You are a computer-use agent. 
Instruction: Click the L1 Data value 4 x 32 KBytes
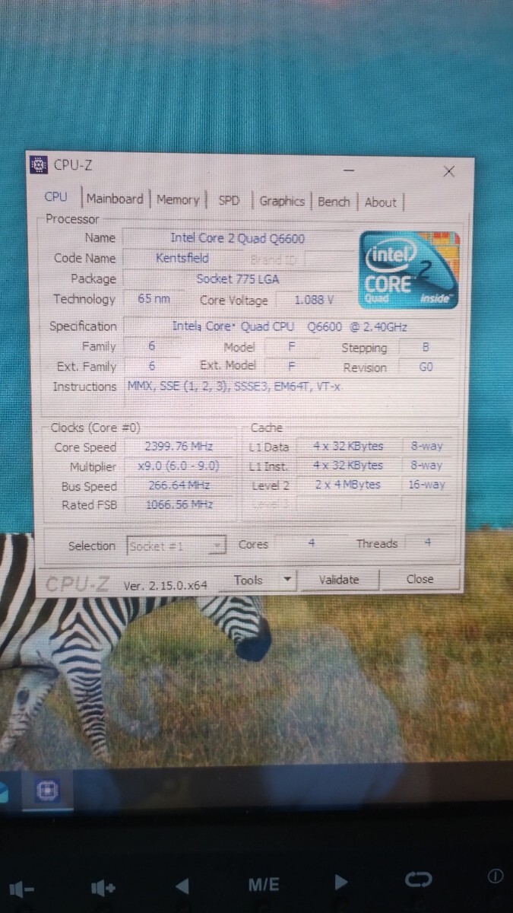tap(348, 446)
